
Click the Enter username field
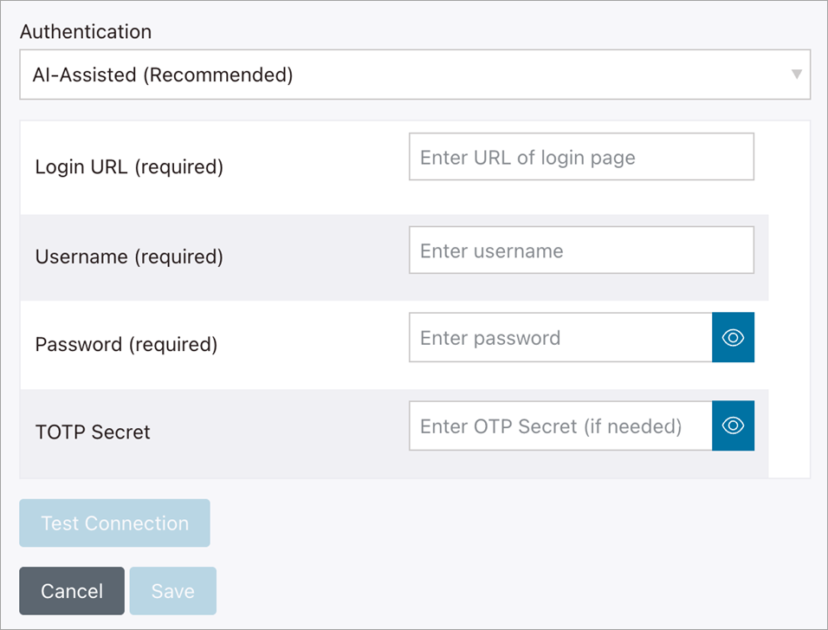(580, 250)
